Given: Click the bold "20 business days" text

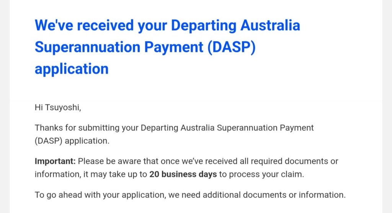Looking at the screenshot, I should click(183, 174).
